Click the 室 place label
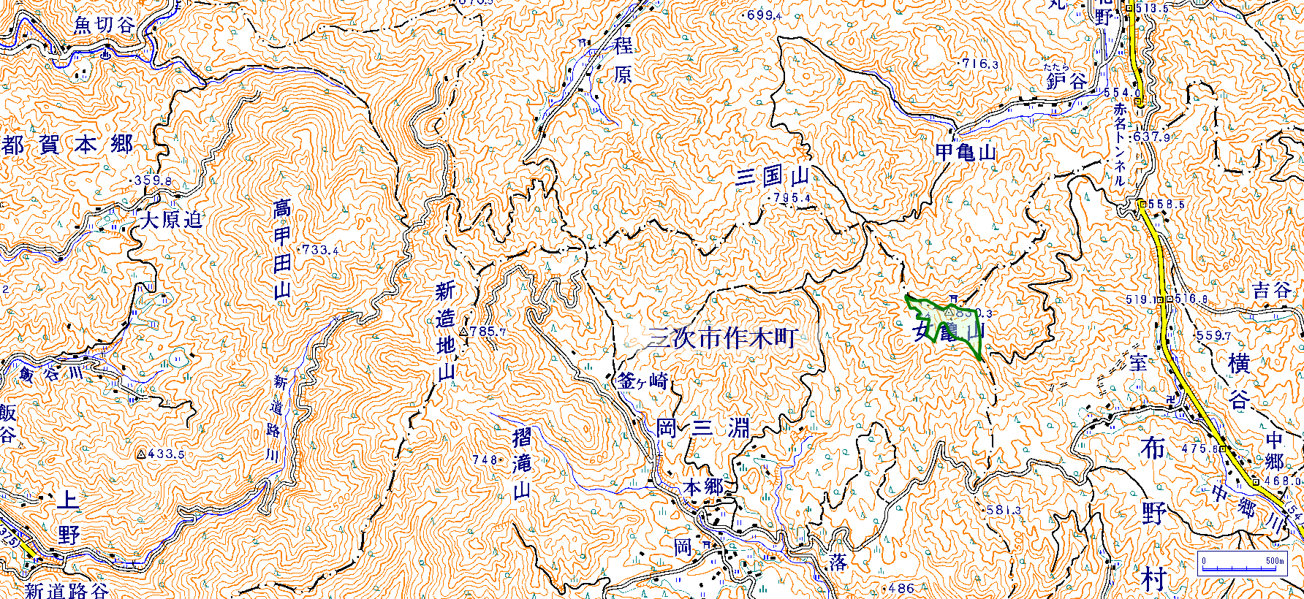 click(x=1138, y=362)
